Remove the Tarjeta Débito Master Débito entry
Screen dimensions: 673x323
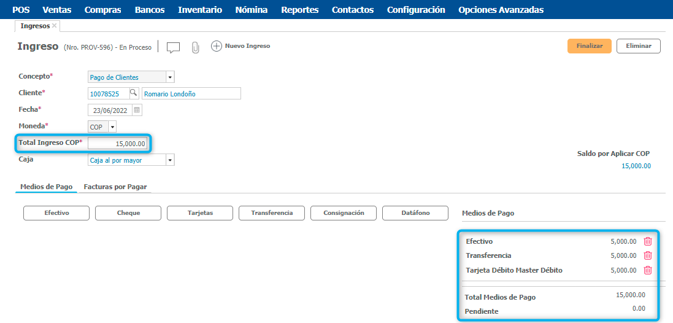[647, 270]
